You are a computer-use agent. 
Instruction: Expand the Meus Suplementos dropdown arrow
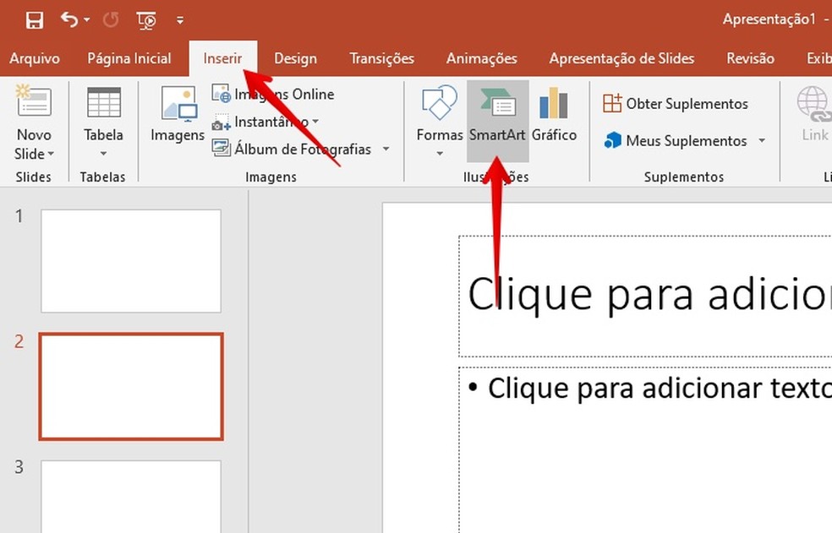(762, 140)
